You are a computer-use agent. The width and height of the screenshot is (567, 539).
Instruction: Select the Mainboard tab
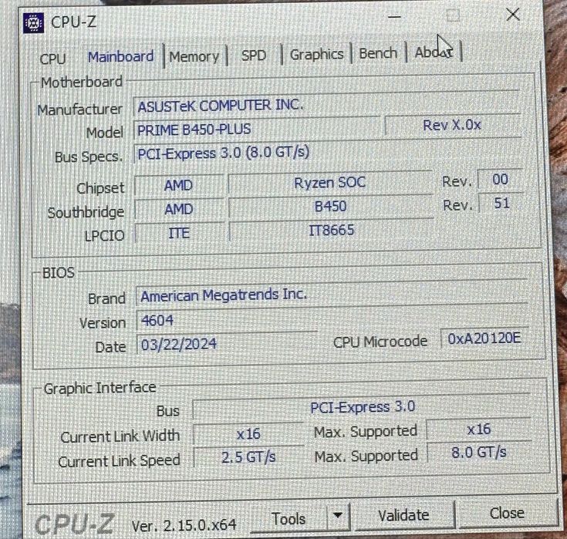click(x=121, y=57)
